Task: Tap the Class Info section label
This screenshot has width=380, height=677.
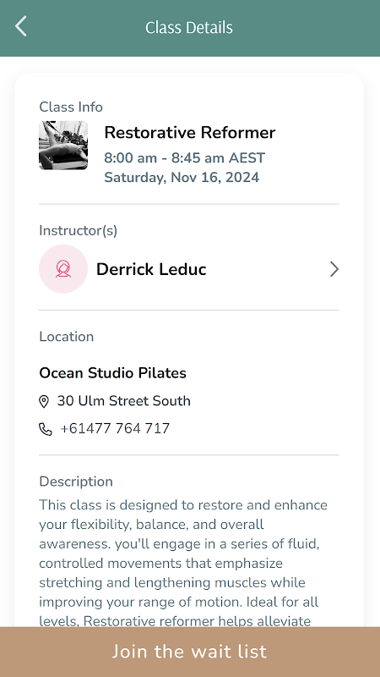Action: pos(71,107)
